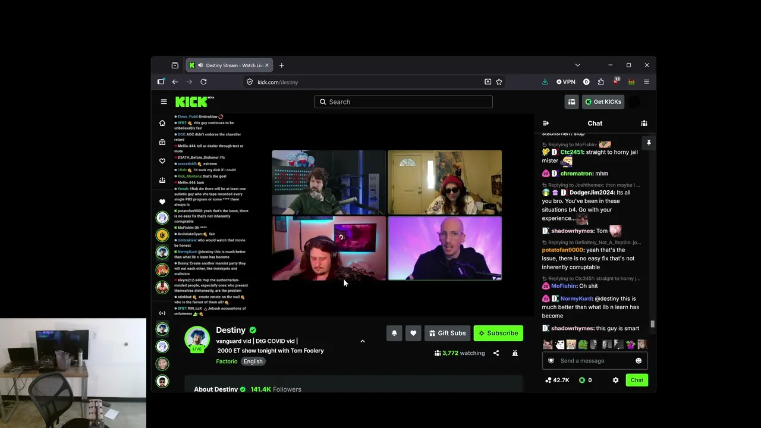Image resolution: width=761 pixels, height=428 pixels.
Task: Open the tab list chevron in title bar
Action: (577, 65)
